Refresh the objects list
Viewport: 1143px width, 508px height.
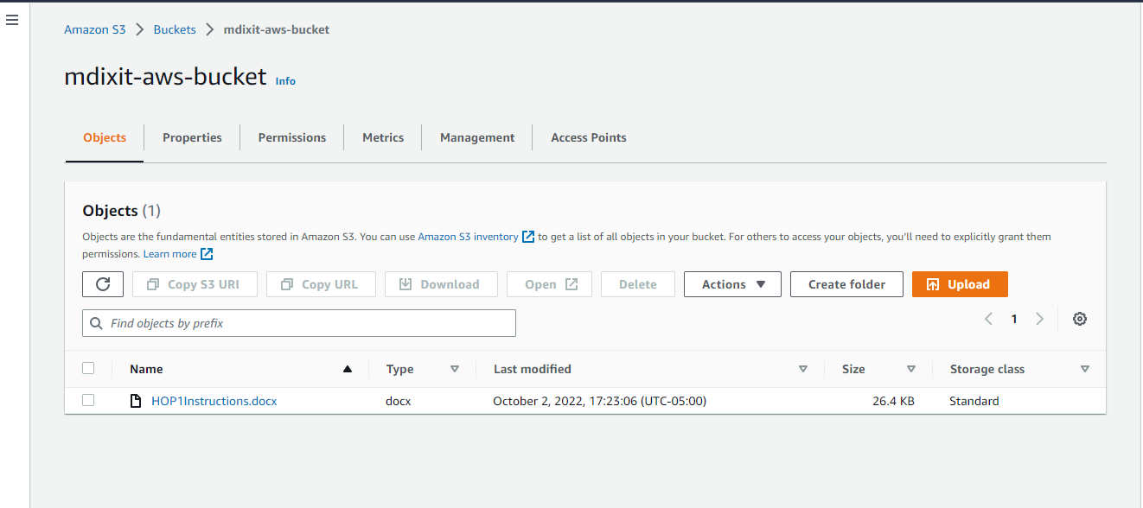pyautogui.click(x=103, y=283)
